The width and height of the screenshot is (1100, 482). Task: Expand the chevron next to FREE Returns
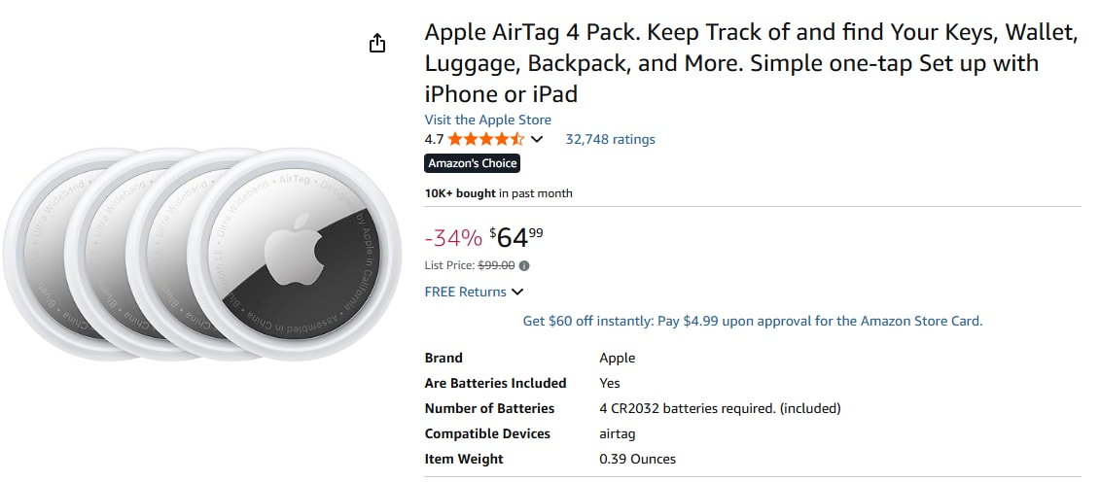(x=517, y=292)
